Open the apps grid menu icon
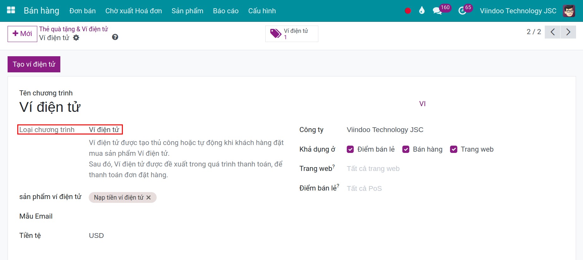Screen dimensions: 583x260 coord(11,10)
